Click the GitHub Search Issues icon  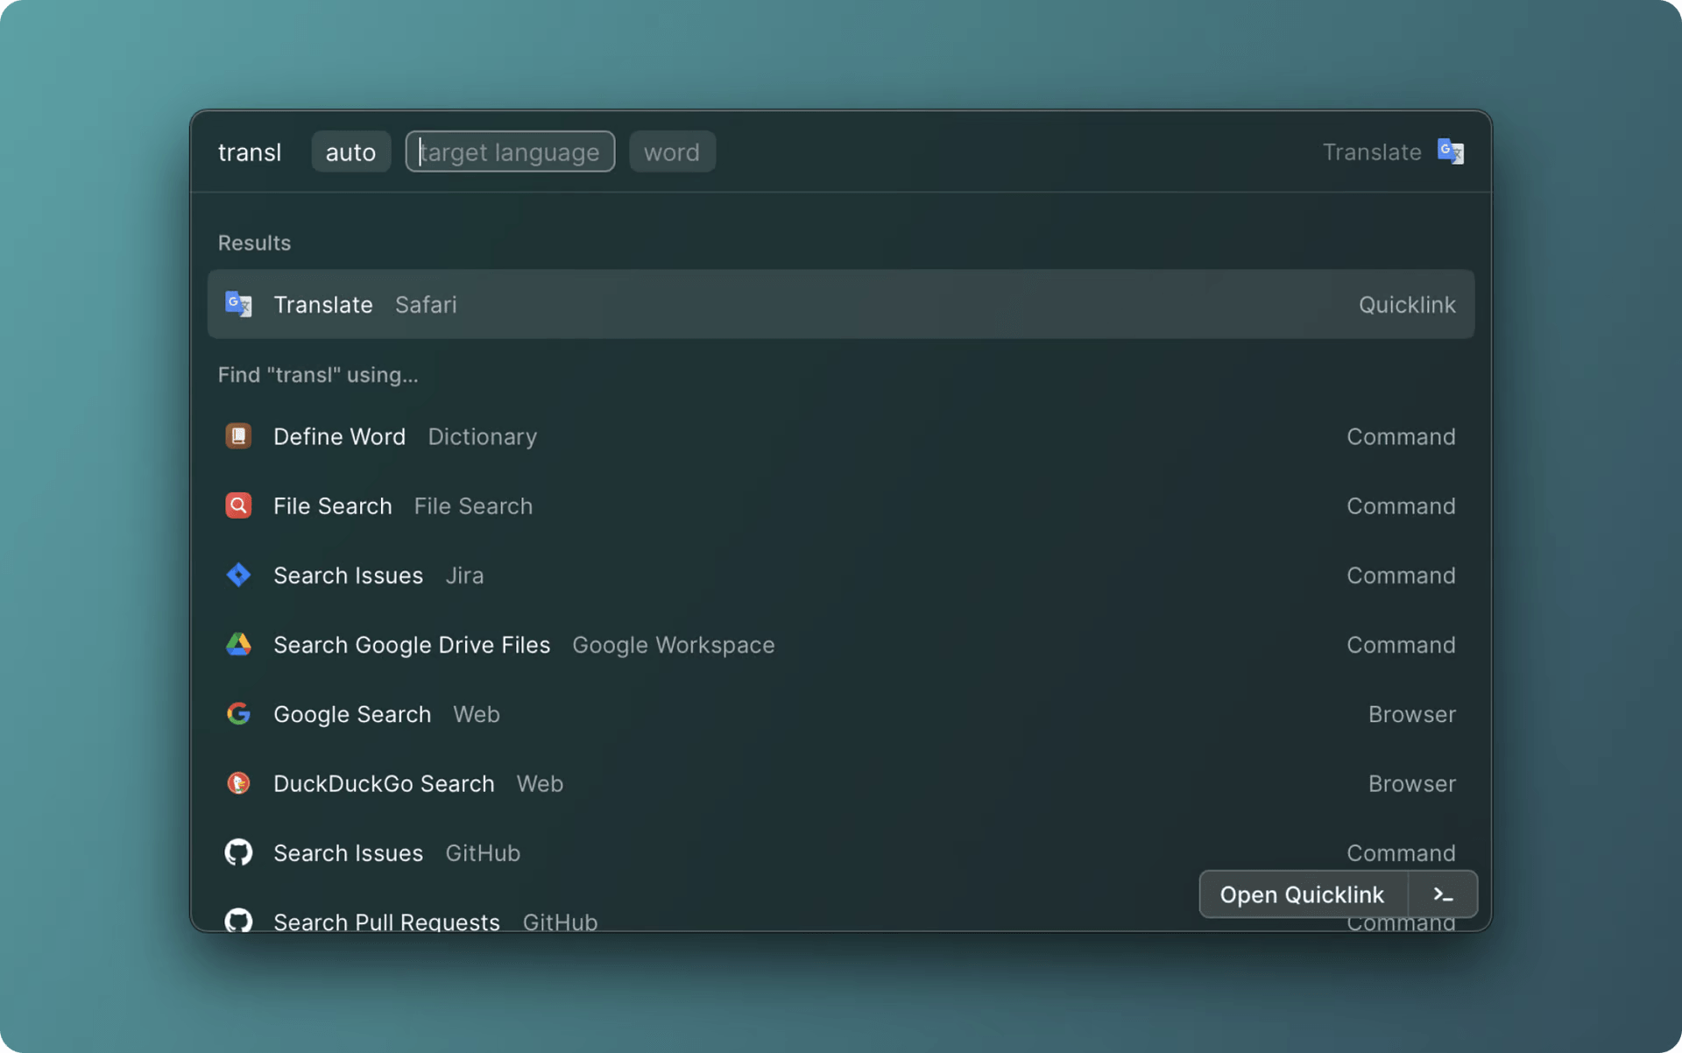click(239, 852)
